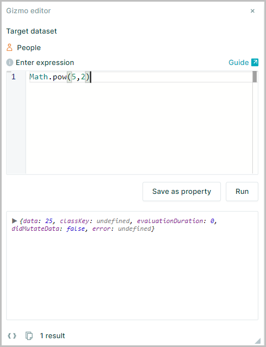Click the resize grip at panel corner

[x=258, y=341]
